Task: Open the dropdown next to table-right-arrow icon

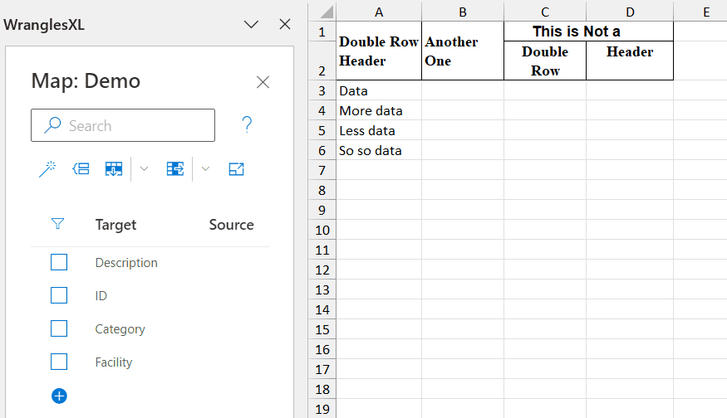Action: (x=205, y=169)
